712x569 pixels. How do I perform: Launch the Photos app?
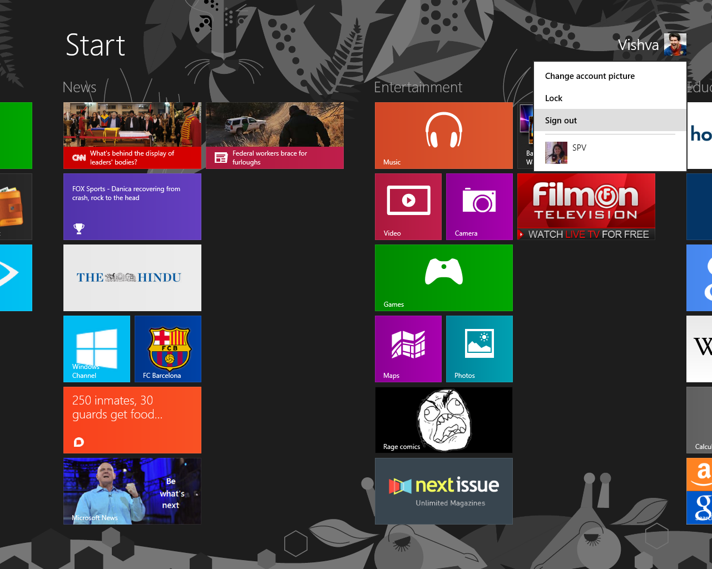(x=479, y=348)
